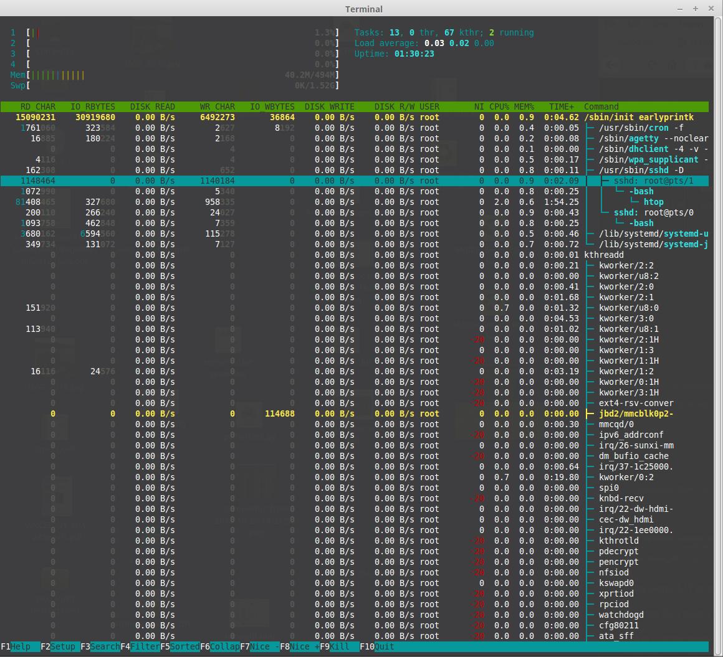Viewport: 723px width, 657px height.
Task: Sort by the USER column header
Action: click(x=429, y=106)
